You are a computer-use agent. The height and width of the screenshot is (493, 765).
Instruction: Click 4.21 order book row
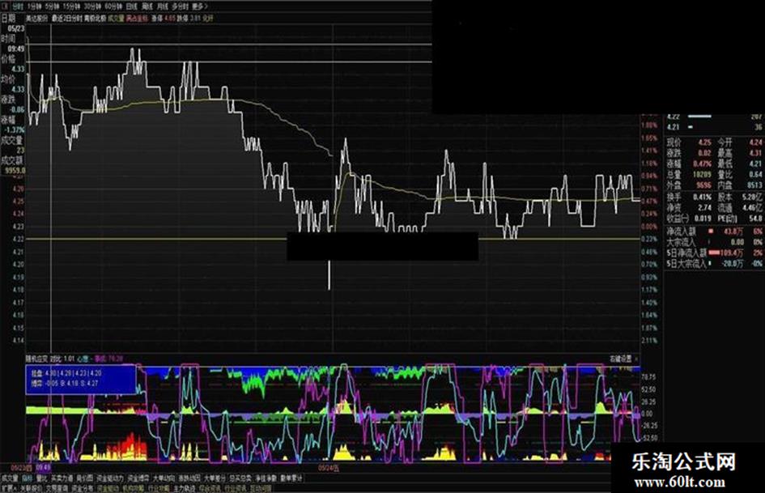[714, 127]
